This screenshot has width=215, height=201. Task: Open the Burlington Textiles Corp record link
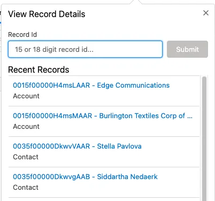pyautogui.click(x=103, y=116)
